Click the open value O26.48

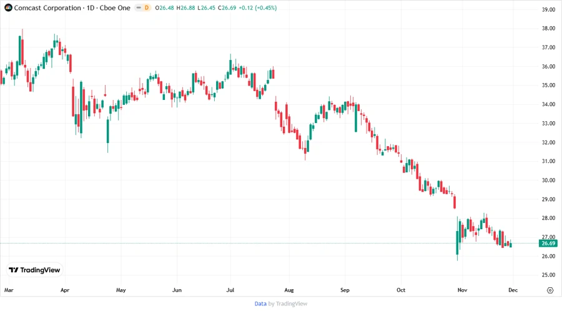click(x=164, y=8)
